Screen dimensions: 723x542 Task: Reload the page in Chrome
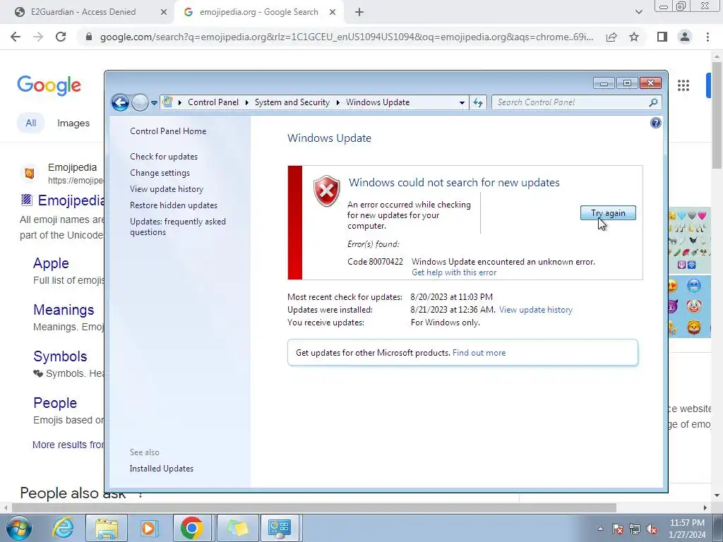point(61,37)
